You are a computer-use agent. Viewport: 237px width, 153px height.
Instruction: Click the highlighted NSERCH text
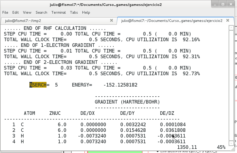click(x=38, y=85)
